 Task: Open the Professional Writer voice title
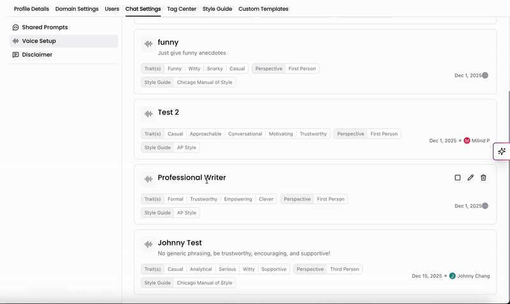tap(192, 178)
